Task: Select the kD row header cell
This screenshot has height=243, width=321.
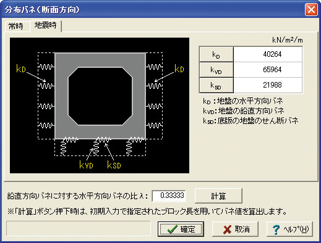Action: [216, 54]
